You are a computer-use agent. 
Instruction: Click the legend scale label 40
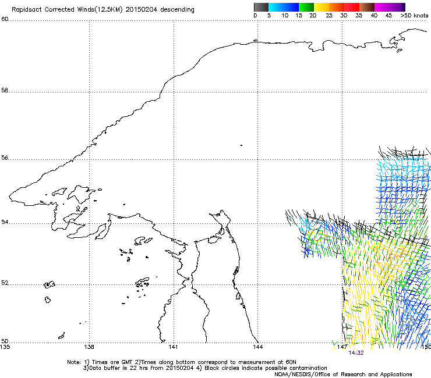pyautogui.click(x=374, y=16)
